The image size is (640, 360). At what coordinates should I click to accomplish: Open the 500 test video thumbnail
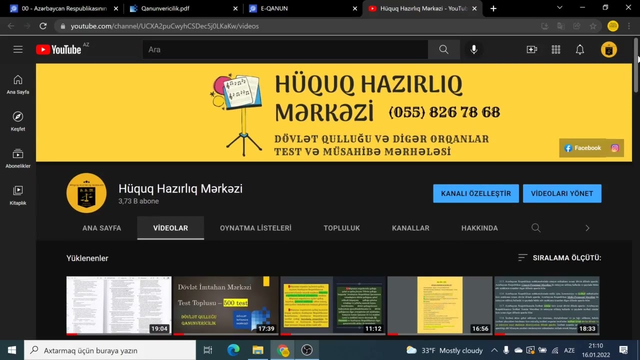pos(226,305)
